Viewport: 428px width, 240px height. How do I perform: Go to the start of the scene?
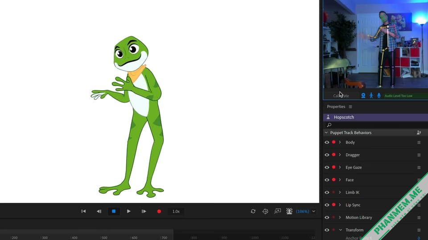(83, 211)
